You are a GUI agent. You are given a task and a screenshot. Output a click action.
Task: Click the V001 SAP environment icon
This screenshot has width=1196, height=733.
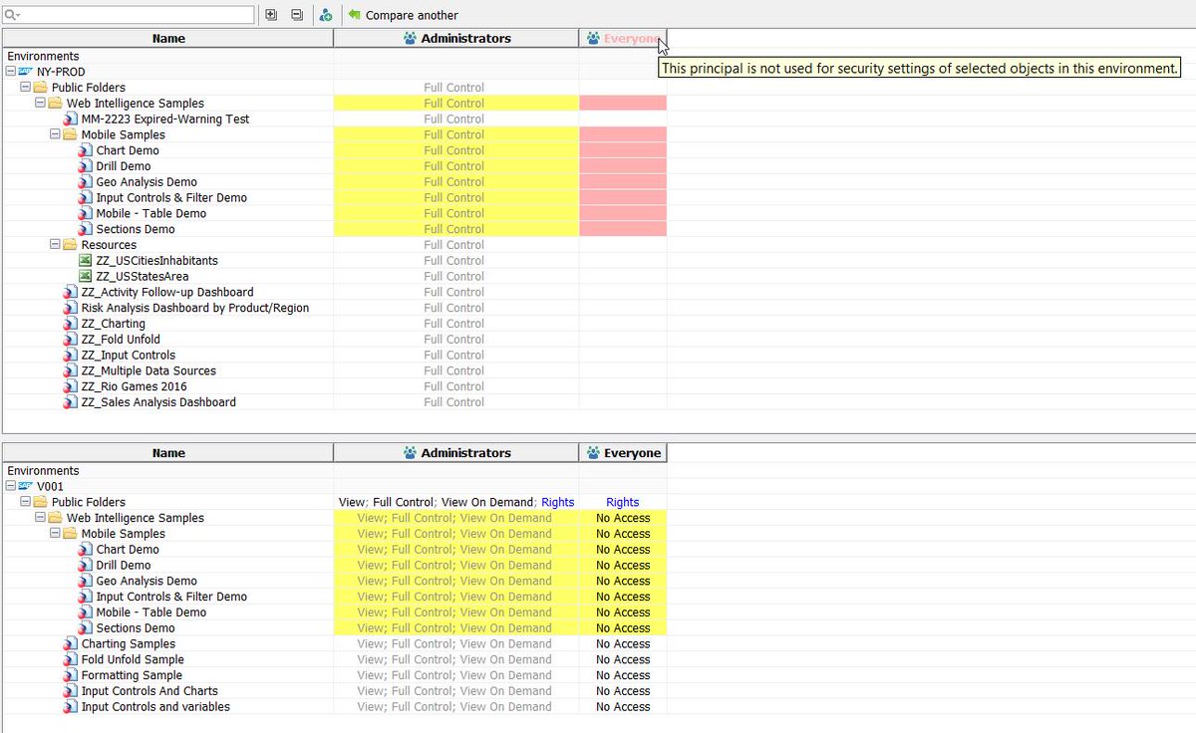(x=26, y=486)
